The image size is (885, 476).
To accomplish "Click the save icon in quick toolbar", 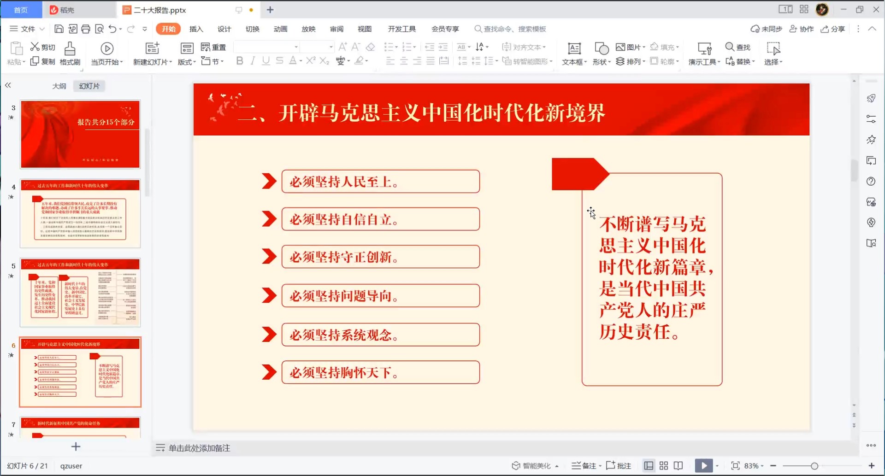I will (59, 29).
